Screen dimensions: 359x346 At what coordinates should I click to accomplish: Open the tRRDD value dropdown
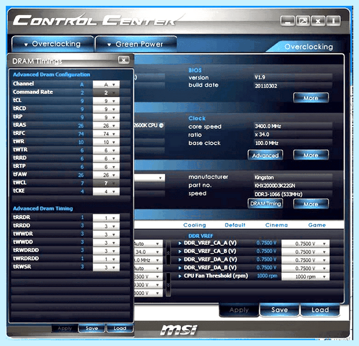coord(106,226)
